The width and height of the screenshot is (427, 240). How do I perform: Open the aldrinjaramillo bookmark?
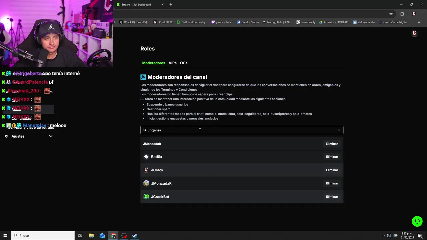point(364,22)
